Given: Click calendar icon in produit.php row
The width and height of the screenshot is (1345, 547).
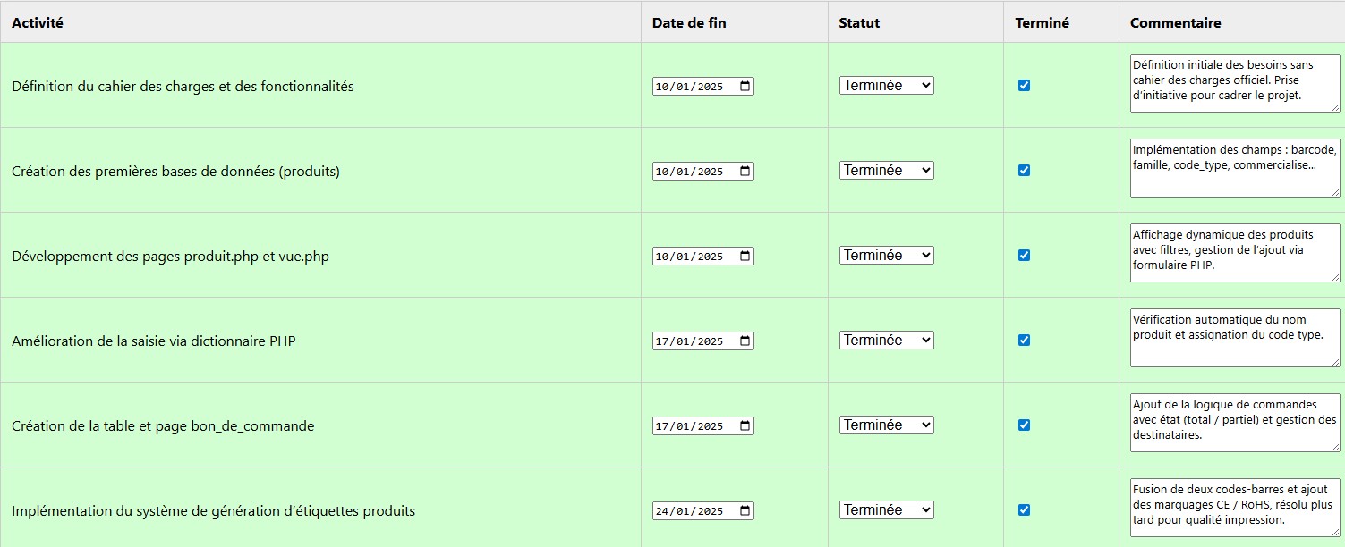Looking at the screenshot, I should [745, 257].
